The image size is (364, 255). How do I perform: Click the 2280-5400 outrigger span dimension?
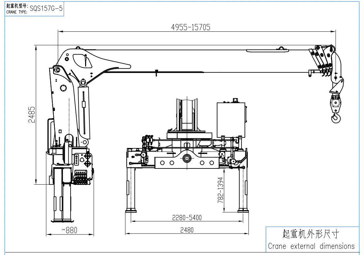click(x=187, y=218)
